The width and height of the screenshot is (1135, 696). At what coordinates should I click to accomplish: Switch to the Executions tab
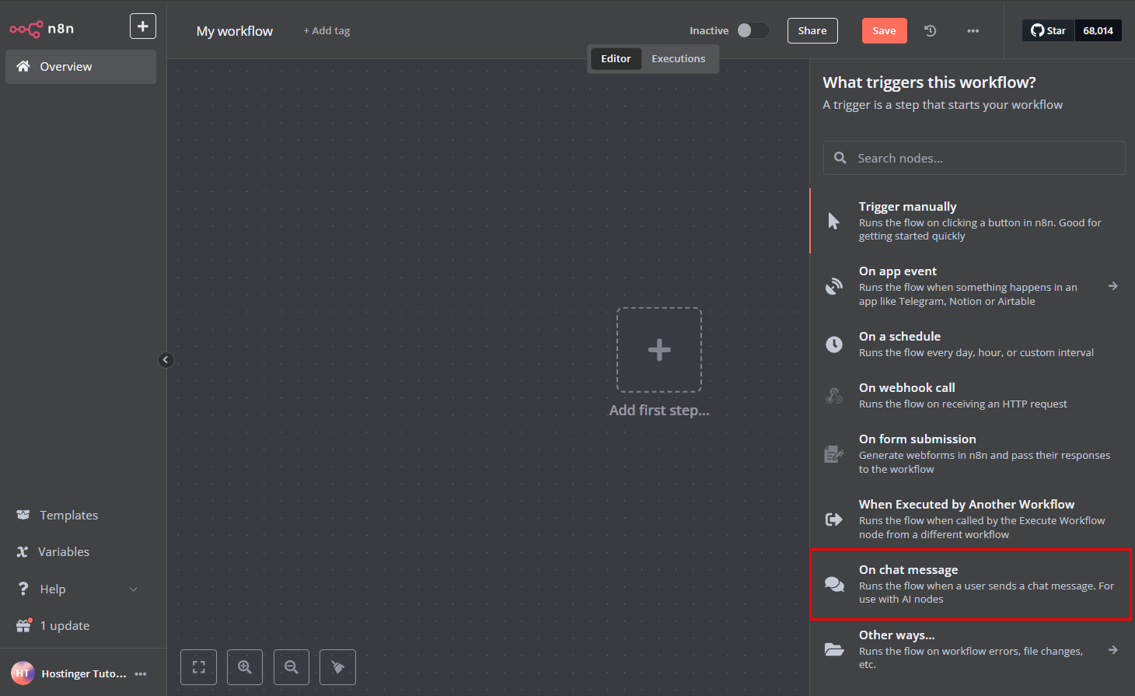pos(678,58)
